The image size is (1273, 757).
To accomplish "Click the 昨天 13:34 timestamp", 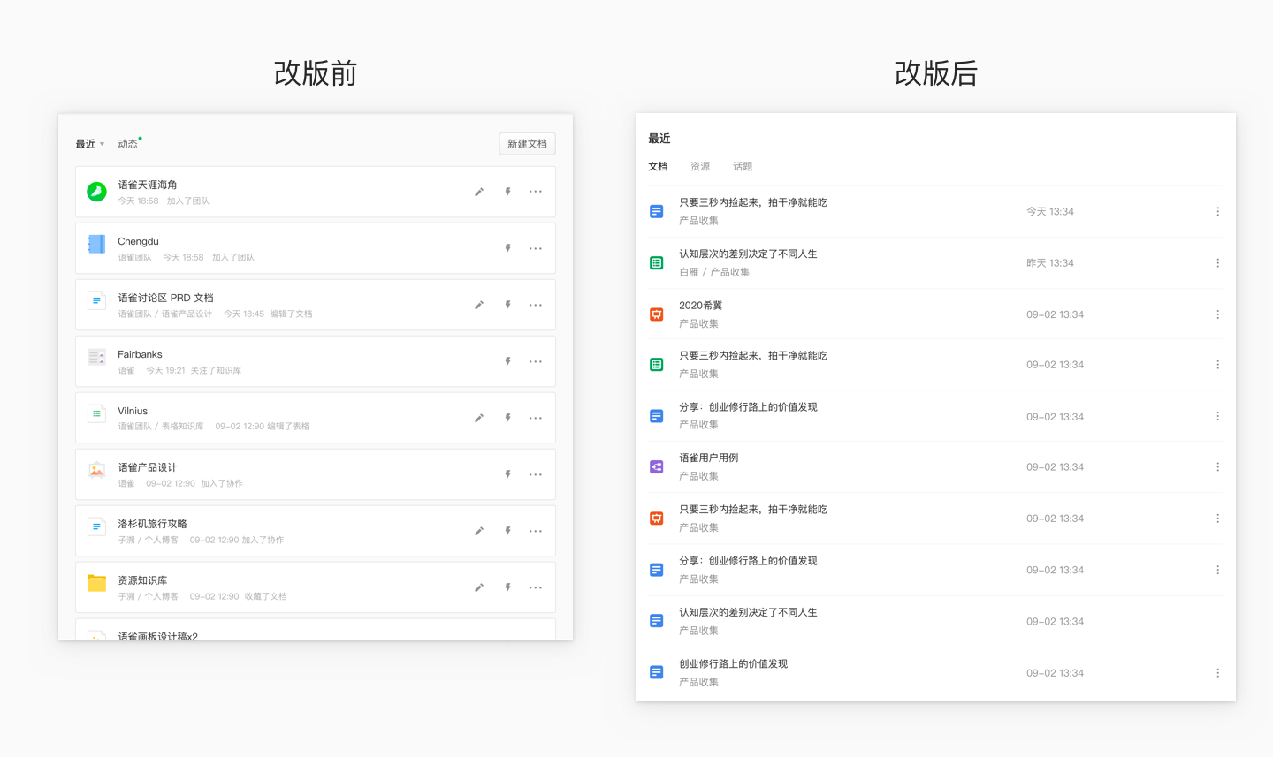I will tap(1050, 263).
